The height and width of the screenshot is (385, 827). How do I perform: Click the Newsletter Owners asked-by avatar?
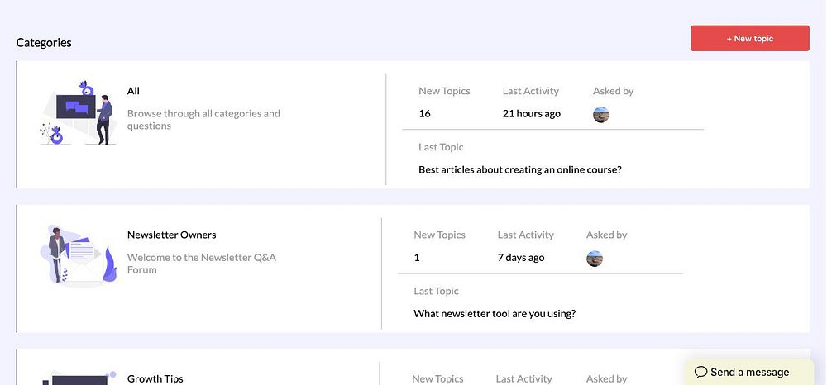[595, 259]
